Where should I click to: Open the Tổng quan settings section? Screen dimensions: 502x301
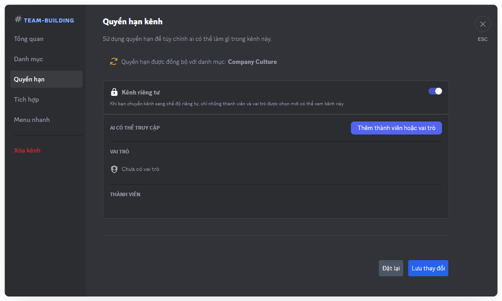coord(29,39)
